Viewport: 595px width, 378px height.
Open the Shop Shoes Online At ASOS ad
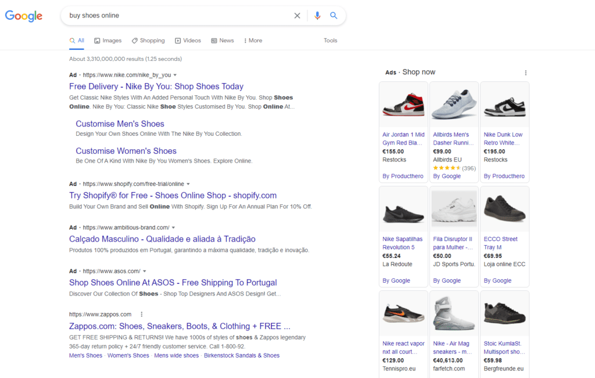pyautogui.click(x=173, y=282)
